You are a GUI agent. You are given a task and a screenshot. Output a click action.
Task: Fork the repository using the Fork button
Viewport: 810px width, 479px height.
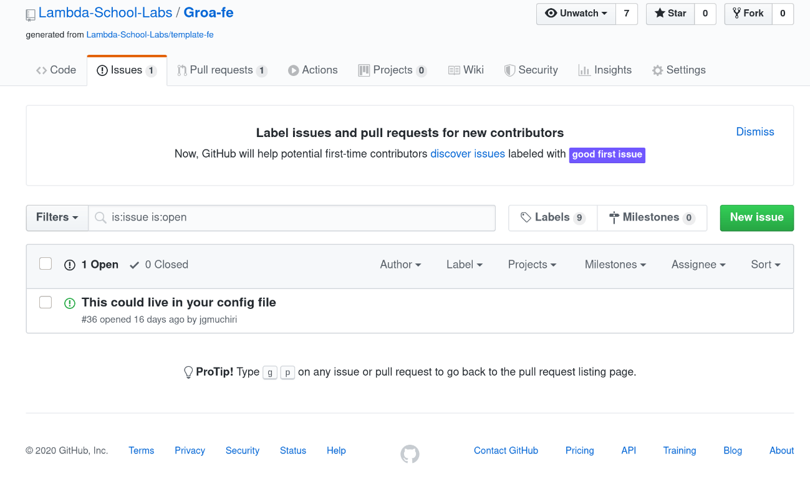point(748,14)
